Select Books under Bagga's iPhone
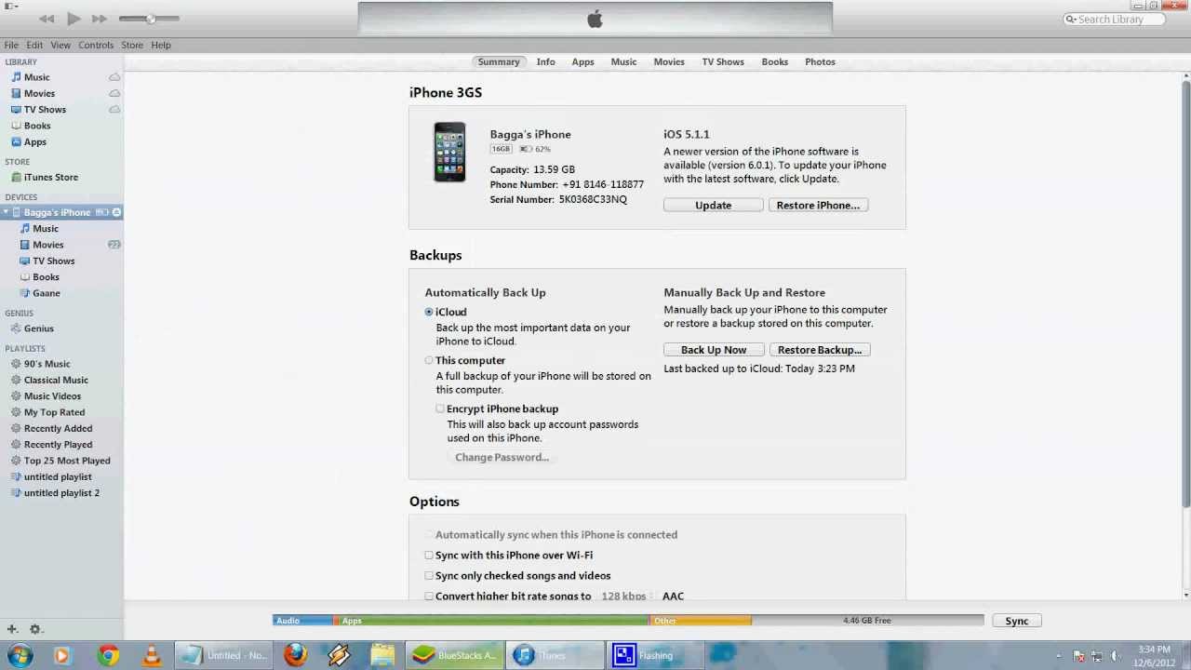This screenshot has height=670, width=1191. (x=46, y=277)
